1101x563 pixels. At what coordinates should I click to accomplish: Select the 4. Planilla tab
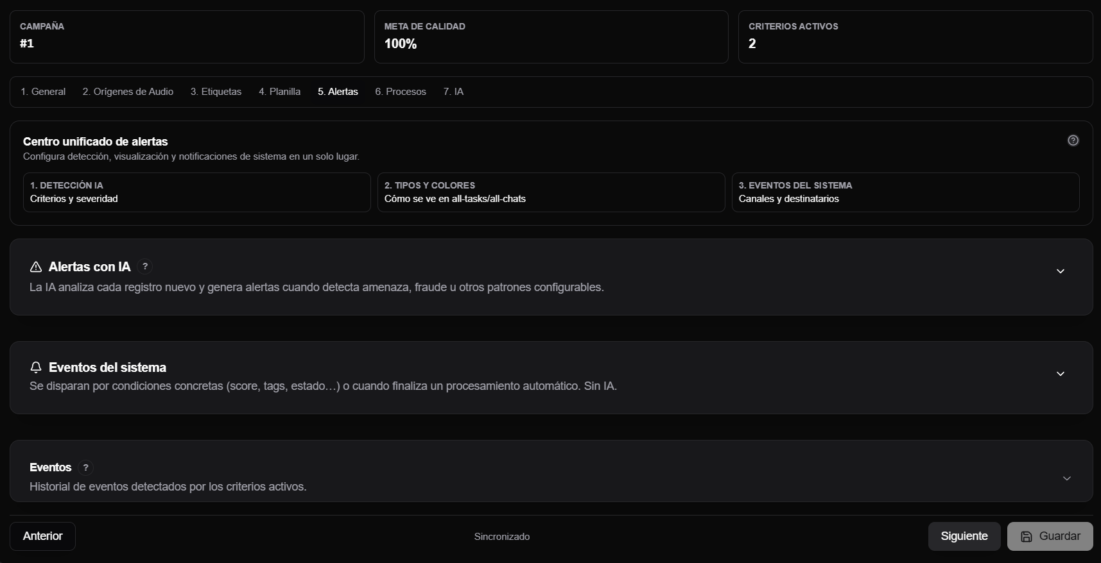click(x=279, y=92)
